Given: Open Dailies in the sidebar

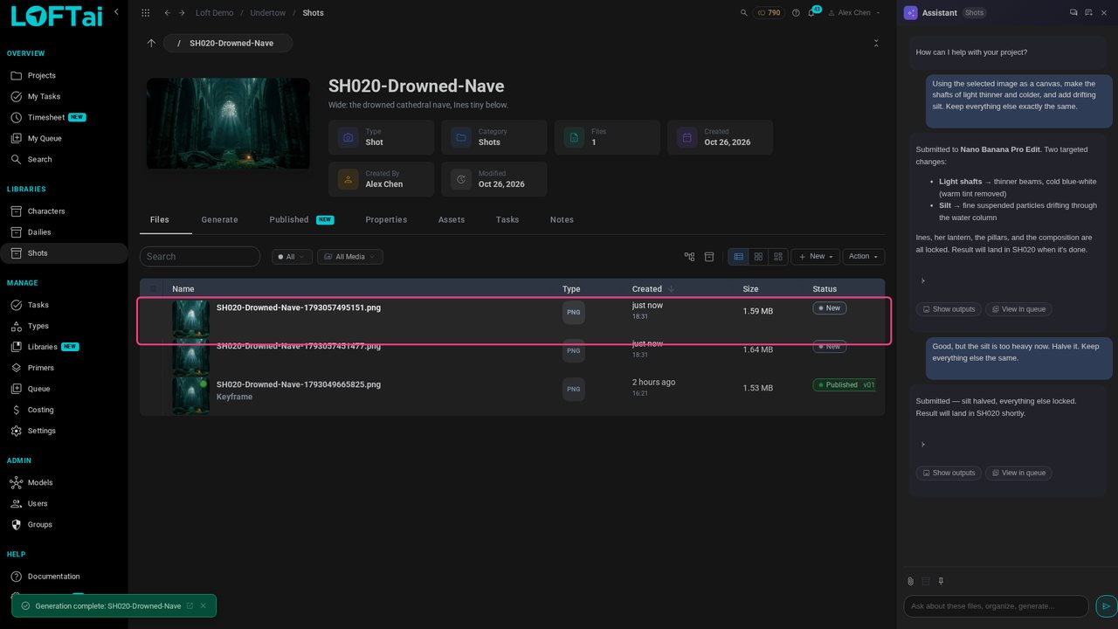Looking at the screenshot, I should (39, 232).
